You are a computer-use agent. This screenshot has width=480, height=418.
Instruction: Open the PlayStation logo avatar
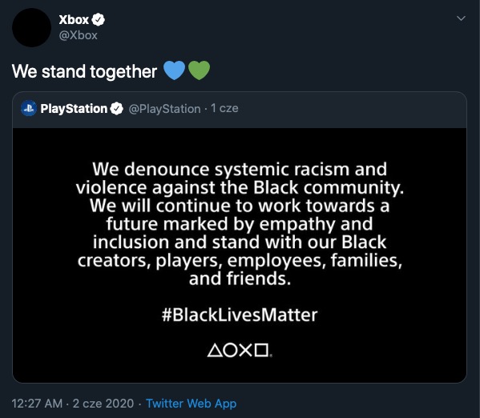coord(29,108)
